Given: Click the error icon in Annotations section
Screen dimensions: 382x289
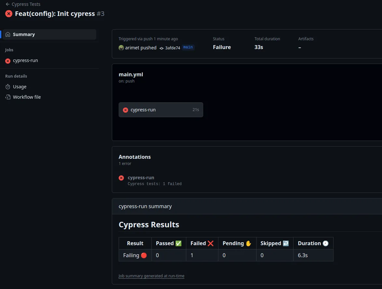Looking at the screenshot, I should coord(121,178).
